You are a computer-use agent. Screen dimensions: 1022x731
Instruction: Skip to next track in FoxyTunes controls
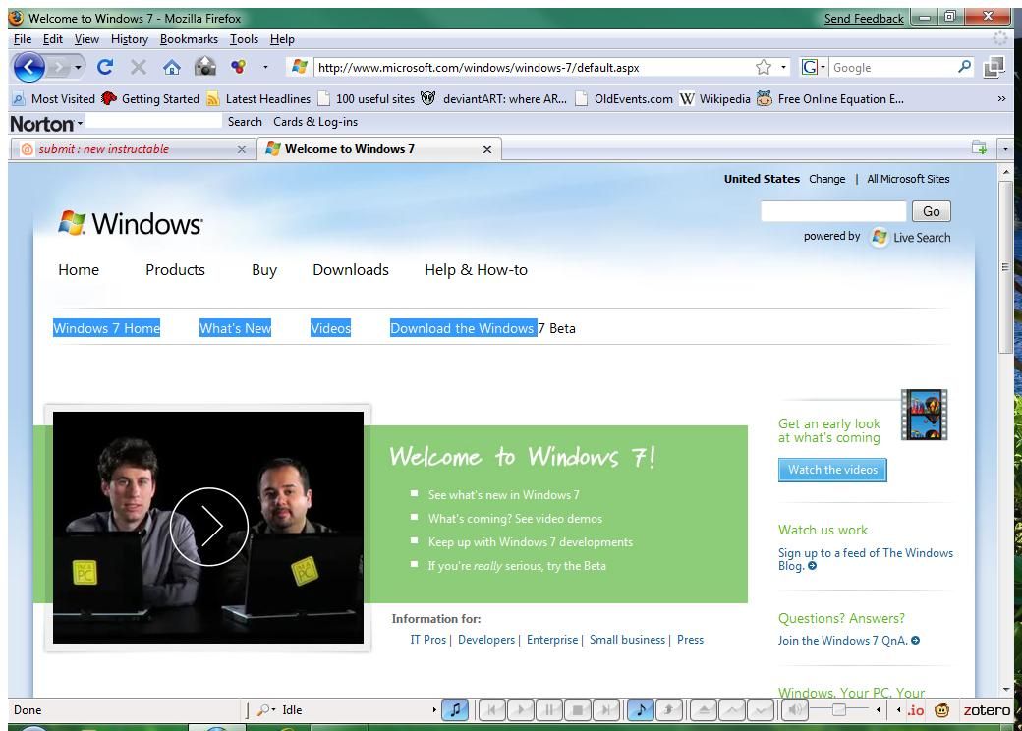click(605, 708)
